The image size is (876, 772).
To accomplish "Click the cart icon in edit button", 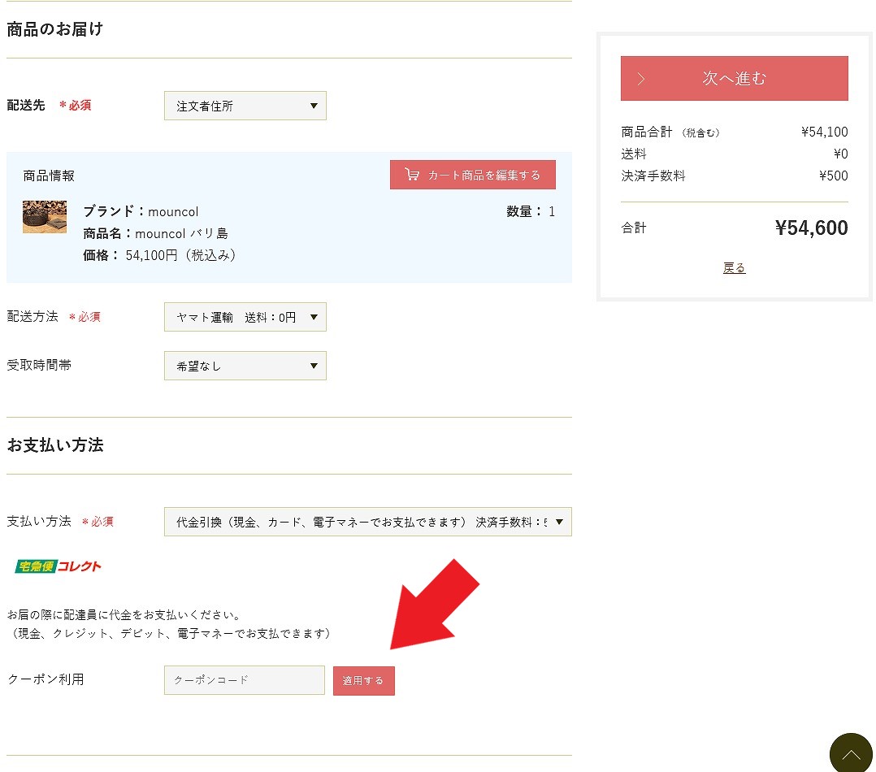I will pyautogui.click(x=412, y=175).
